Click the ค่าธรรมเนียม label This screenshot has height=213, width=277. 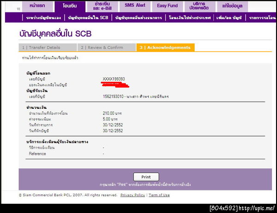click(x=40, y=119)
